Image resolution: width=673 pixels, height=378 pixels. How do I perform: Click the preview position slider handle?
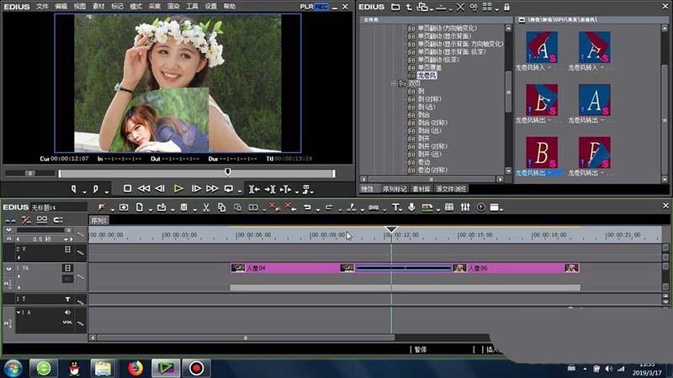pyautogui.click(x=227, y=173)
